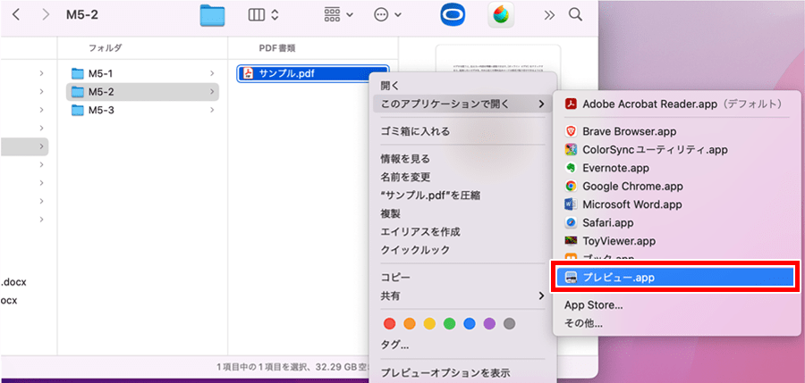Expand the M5-3 folder chevron
Screen dimensions: 805x383
(x=212, y=110)
